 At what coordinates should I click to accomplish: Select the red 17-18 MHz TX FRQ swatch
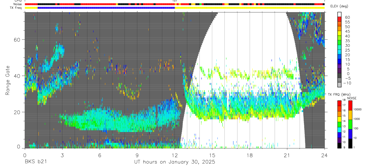coord(339,103)
